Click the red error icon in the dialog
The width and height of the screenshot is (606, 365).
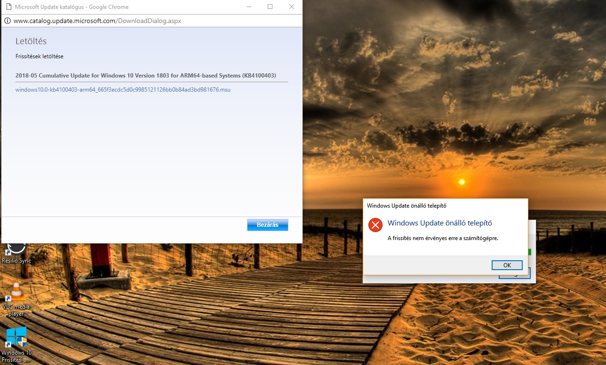coord(375,225)
